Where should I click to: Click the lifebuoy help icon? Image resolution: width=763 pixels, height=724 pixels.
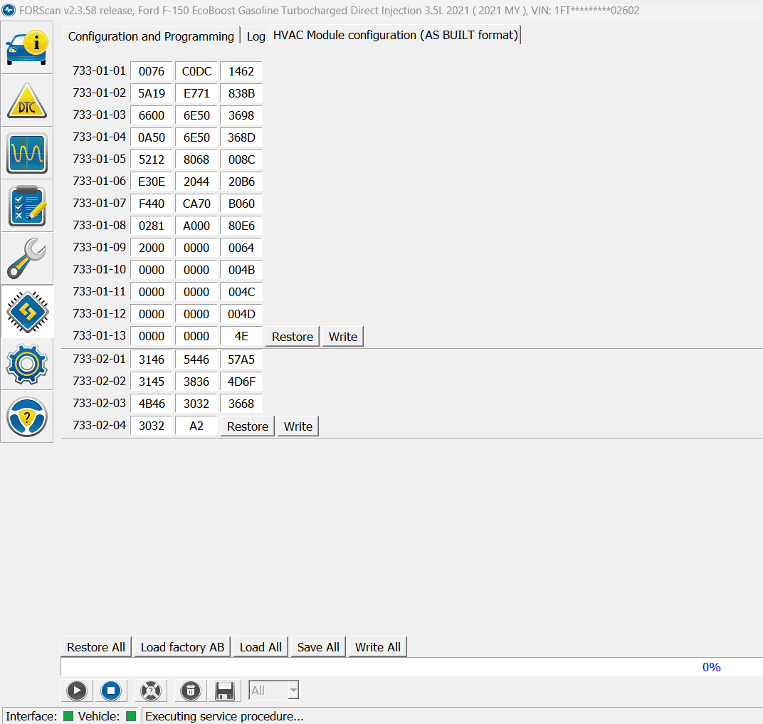tap(151, 691)
